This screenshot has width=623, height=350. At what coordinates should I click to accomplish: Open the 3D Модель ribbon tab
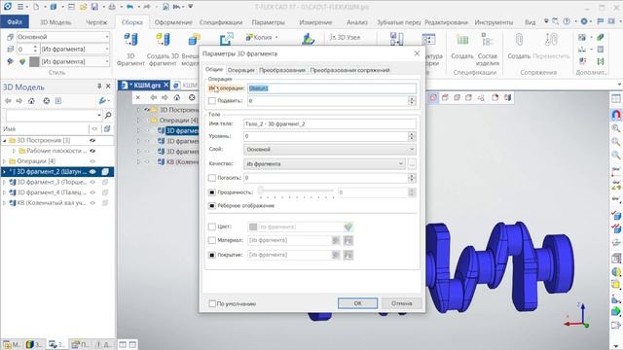pyautogui.click(x=55, y=22)
